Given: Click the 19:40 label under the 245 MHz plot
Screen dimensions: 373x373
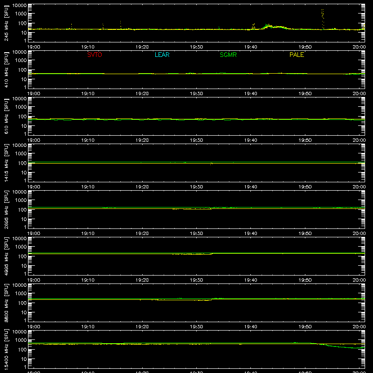Looking at the screenshot, I should tap(250, 47).
